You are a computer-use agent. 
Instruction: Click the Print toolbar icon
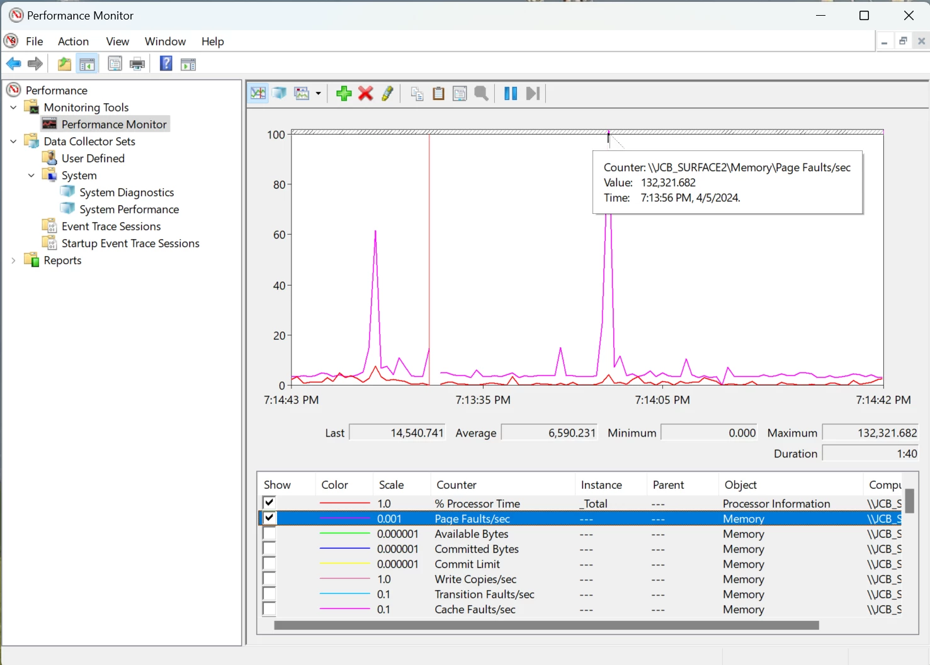(137, 64)
